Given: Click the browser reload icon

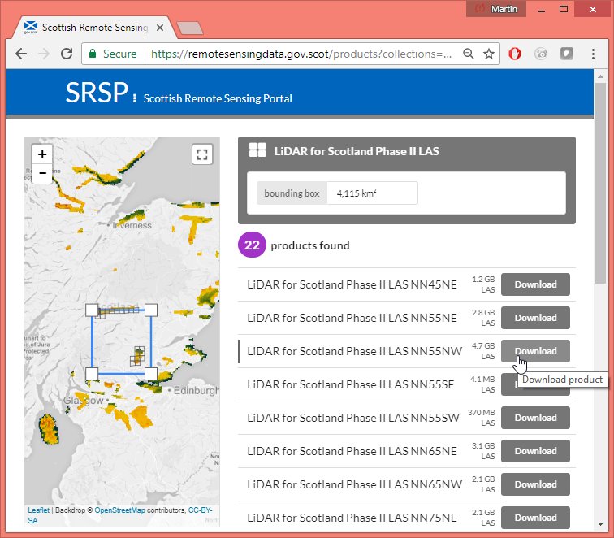Looking at the screenshot, I should click(67, 54).
